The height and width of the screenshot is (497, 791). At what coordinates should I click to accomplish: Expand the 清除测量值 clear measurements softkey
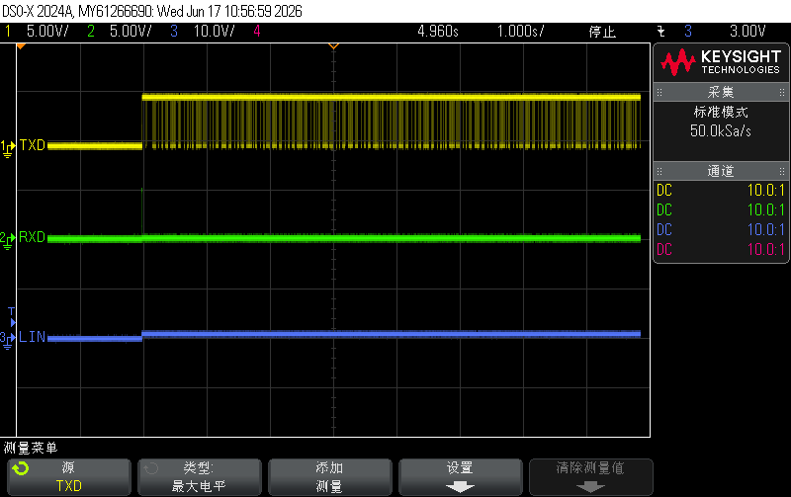click(x=590, y=477)
